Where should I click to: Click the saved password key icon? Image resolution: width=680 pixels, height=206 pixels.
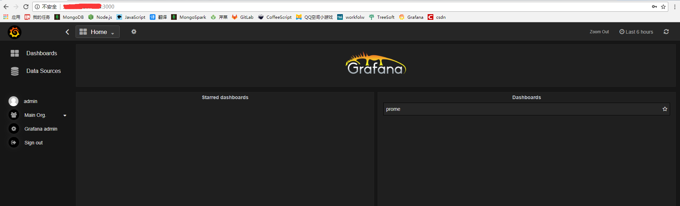pos(654,7)
